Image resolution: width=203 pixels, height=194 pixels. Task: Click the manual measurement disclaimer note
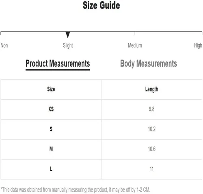(76, 190)
